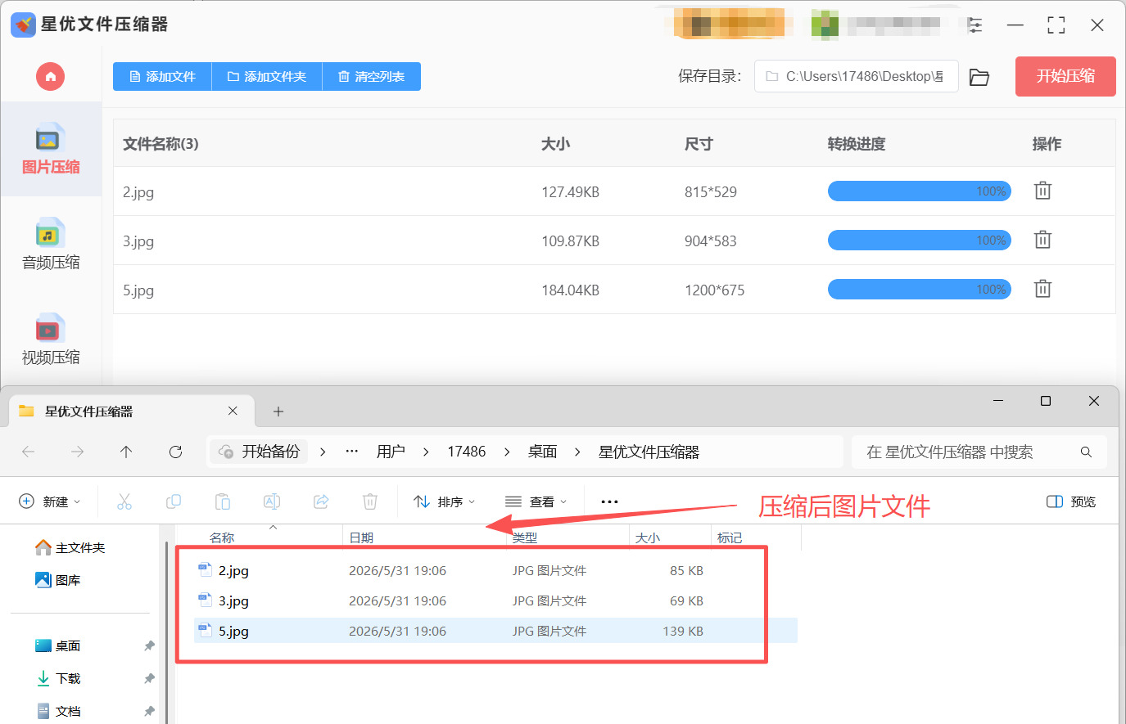The image size is (1126, 724).
Task: Open the 新建 dropdown
Action: tap(50, 501)
